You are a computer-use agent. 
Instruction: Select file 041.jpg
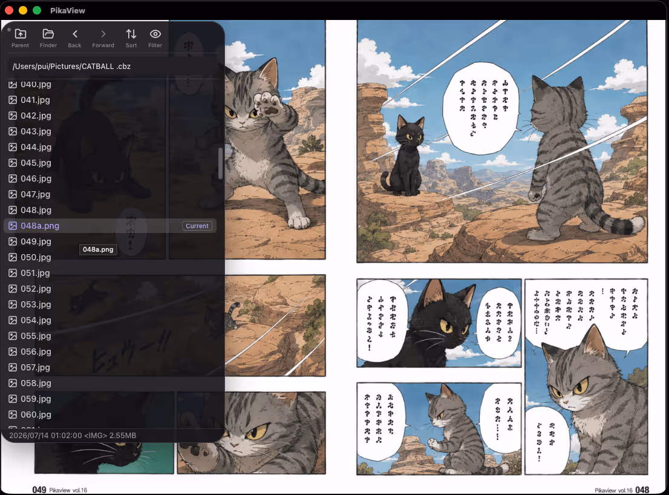tap(110, 100)
